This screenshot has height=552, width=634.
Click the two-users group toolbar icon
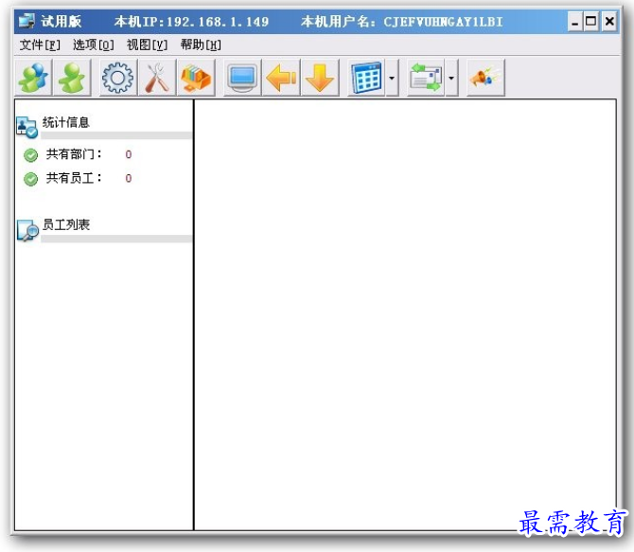click(x=33, y=78)
